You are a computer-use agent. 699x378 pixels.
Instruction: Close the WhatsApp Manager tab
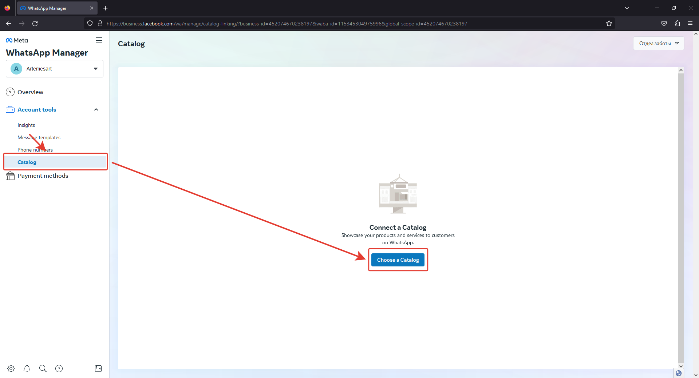pyautogui.click(x=92, y=8)
